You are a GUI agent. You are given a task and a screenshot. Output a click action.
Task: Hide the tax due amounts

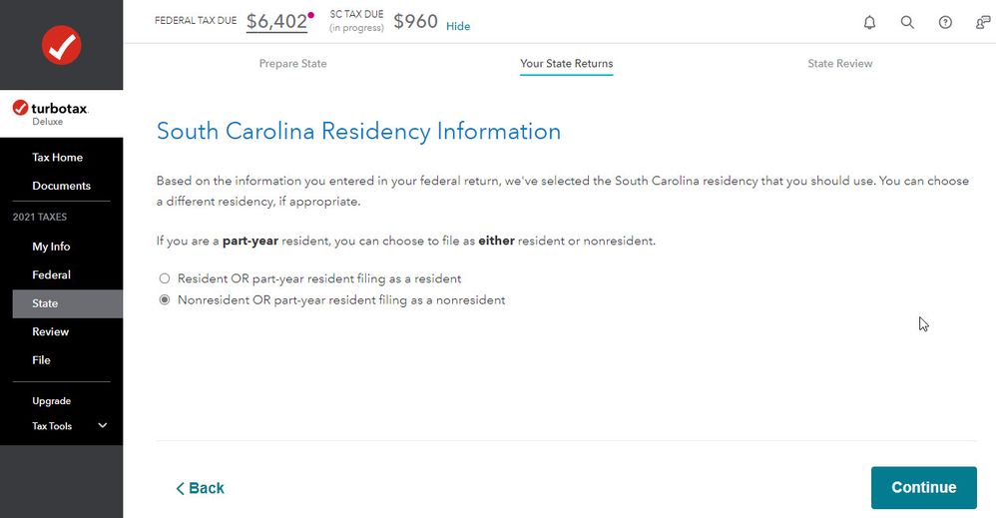[x=458, y=26]
